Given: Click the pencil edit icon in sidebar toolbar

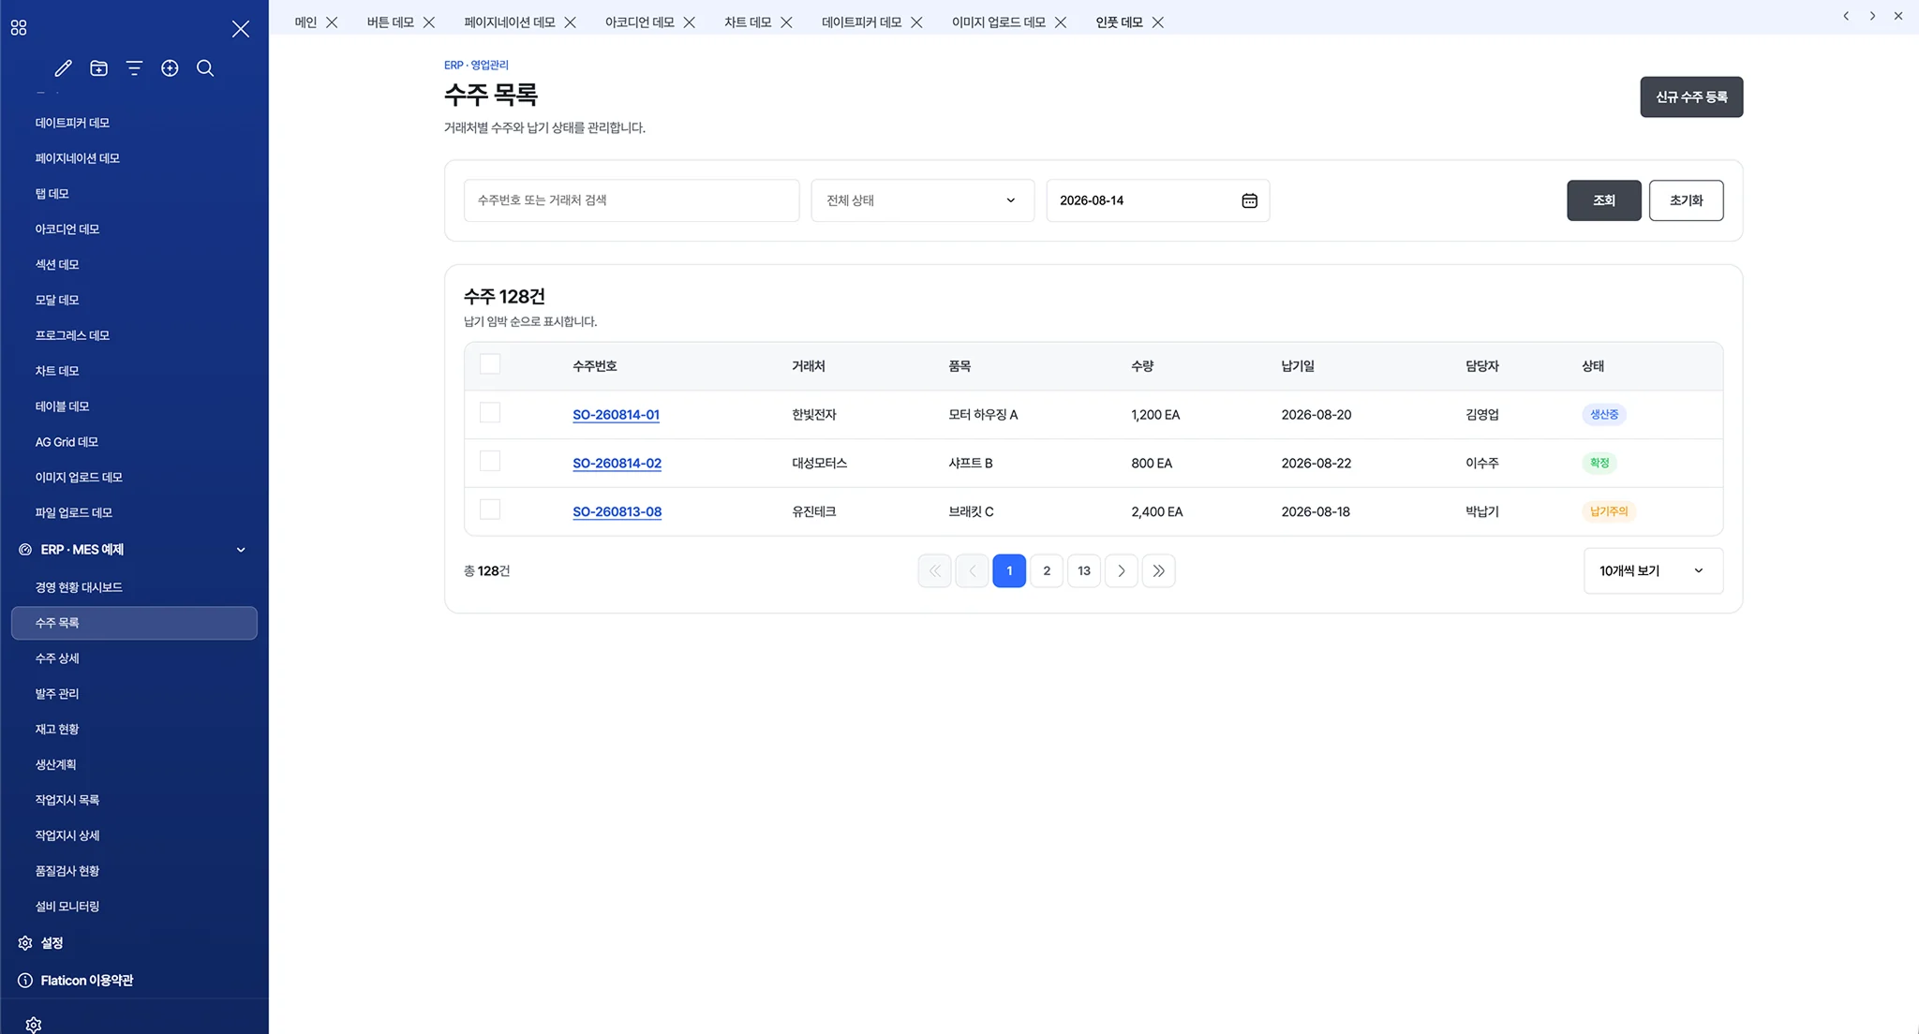Looking at the screenshot, I should click(x=63, y=68).
